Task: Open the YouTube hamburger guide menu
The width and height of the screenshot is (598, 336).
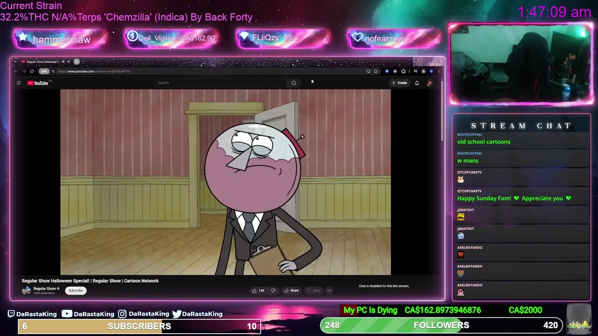Action: (x=19, y=83)
